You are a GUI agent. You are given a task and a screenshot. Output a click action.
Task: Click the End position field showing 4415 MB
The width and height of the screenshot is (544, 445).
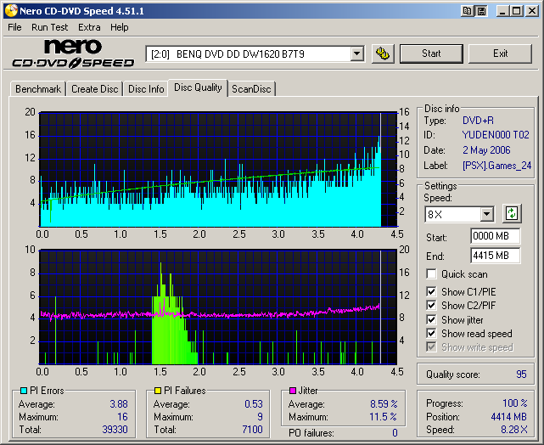pos(495,255)
